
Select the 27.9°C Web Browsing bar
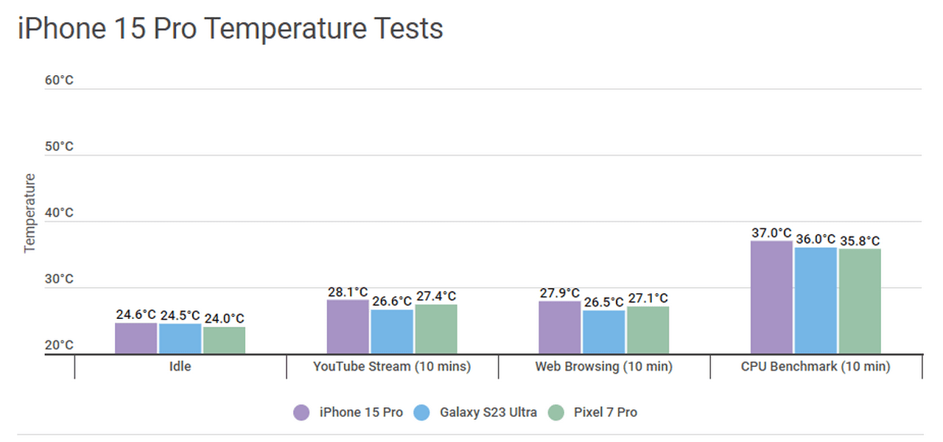pyautogui.click(x=559, y=328)
